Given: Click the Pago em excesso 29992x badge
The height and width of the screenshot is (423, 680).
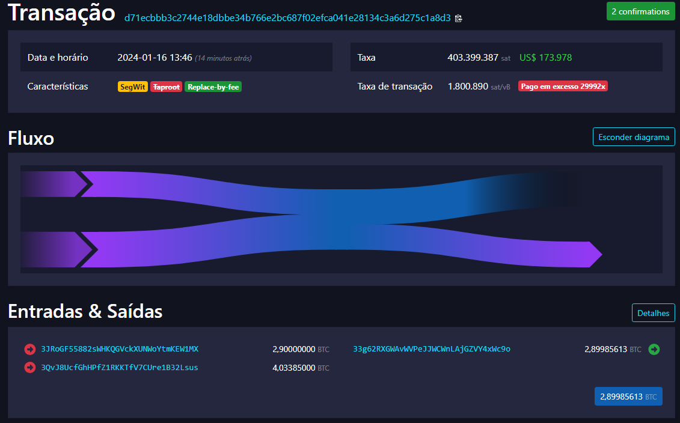Looking at the screenshot, I should 563,87.
